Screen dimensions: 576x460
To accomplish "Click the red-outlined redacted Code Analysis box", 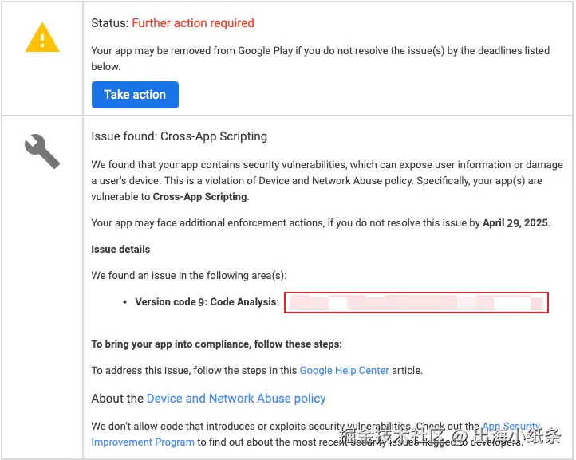I will (x=416, y=302).
